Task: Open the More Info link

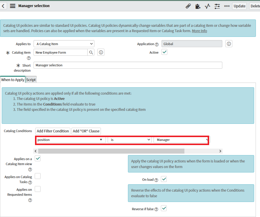Action: pyautogui.click(x=199, y=31)
